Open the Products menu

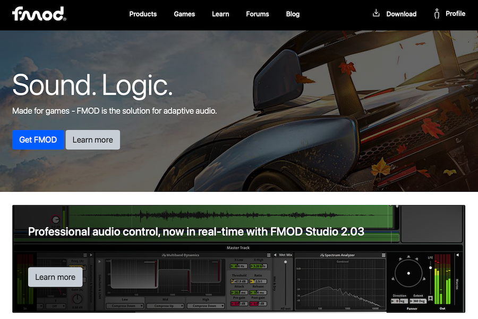tap(143, 14)
